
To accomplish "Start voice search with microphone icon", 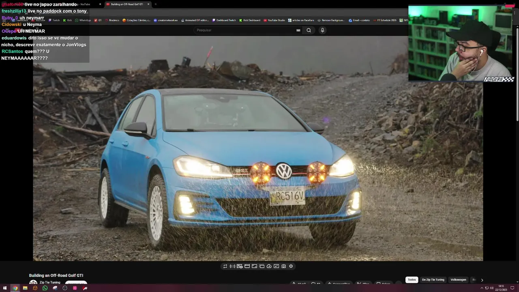I will (x=322, y=30).
